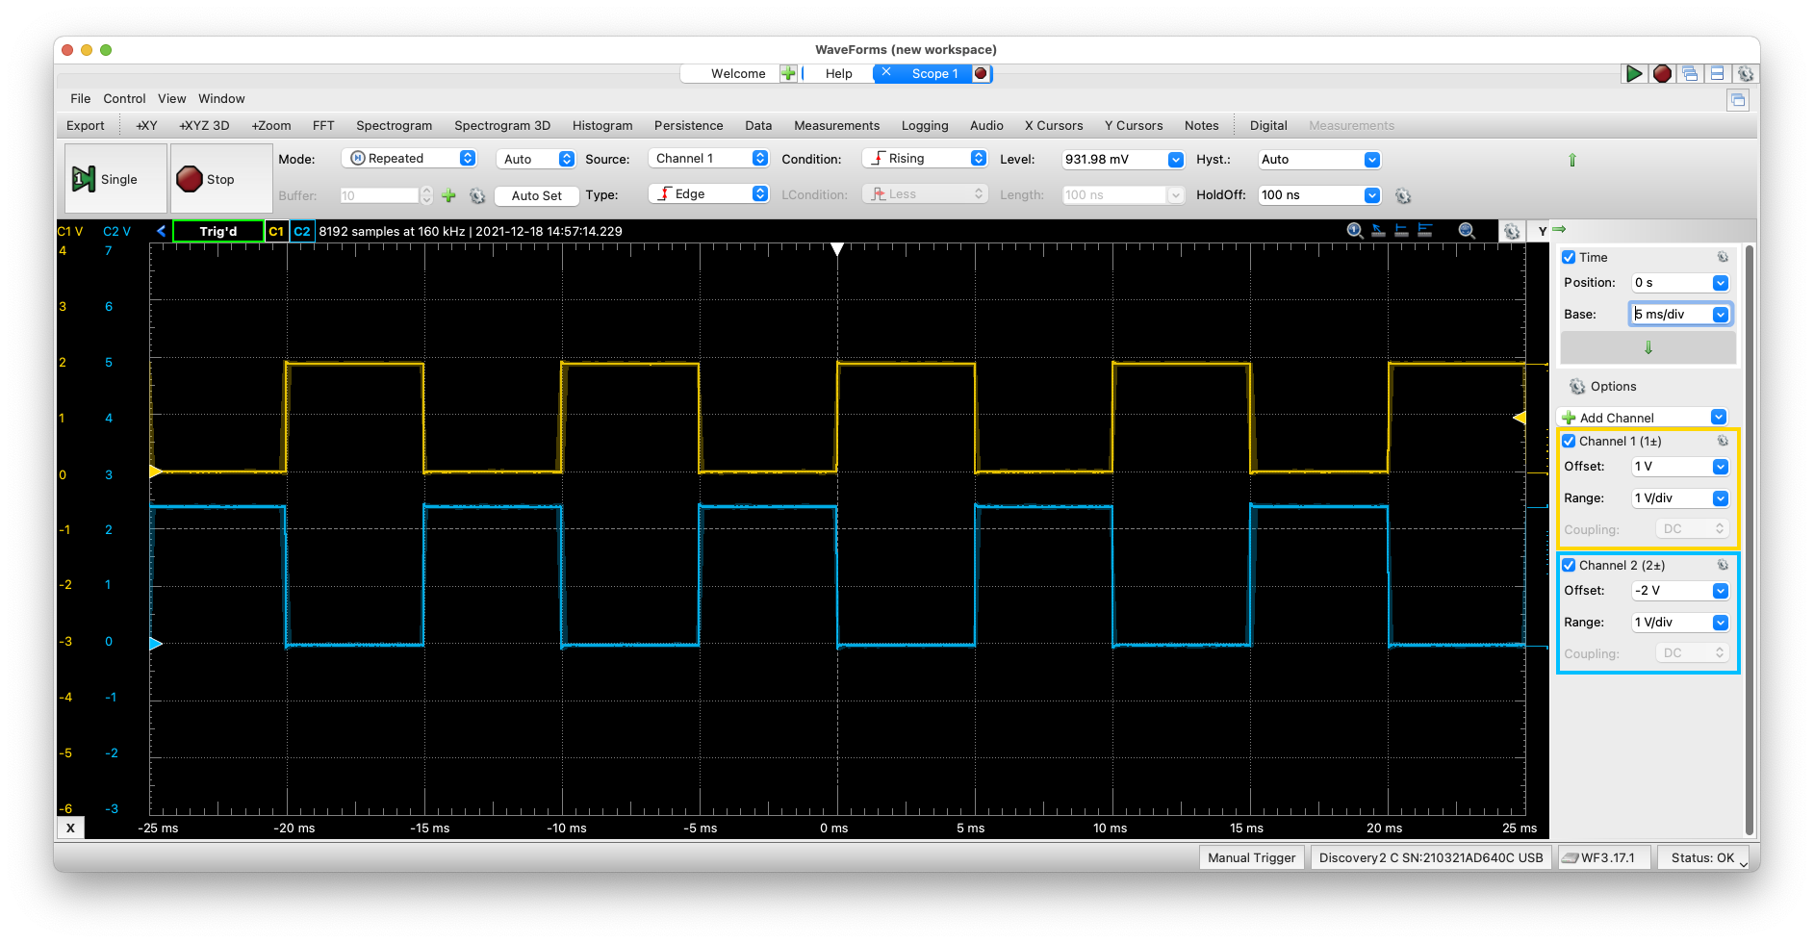Click the cascade windows icon in top bar
1814x943 pixels.
[1690, 73]
